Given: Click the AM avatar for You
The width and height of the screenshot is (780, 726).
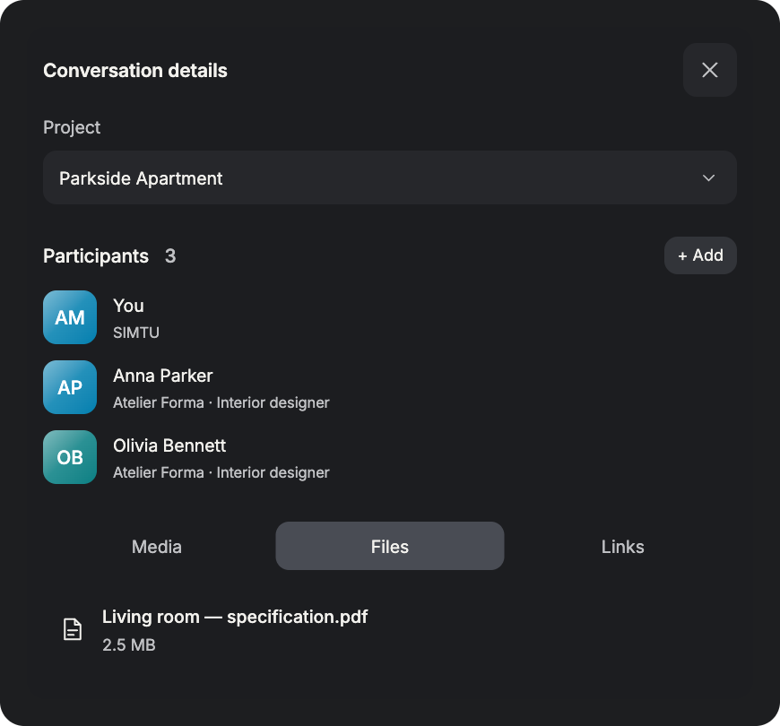Looking at the screenshot, I should 70,317.
